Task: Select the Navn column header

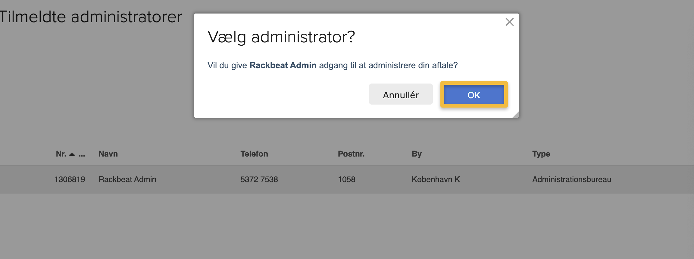Action: point(108,154)
